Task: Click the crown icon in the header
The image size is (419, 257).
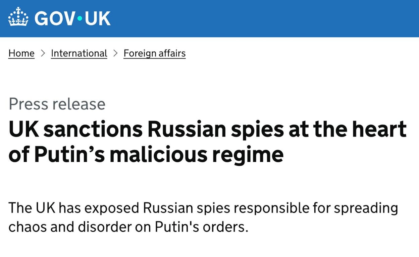Action: pyautogui.click(x=18, y=17)
